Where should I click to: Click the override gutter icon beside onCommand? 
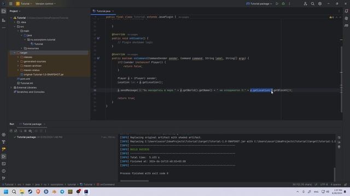coord(98,58)
